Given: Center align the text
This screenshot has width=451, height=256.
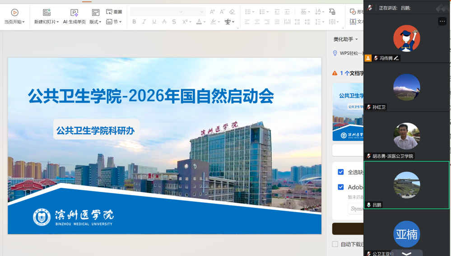Looking at the screenshot, I should (257, 22).
